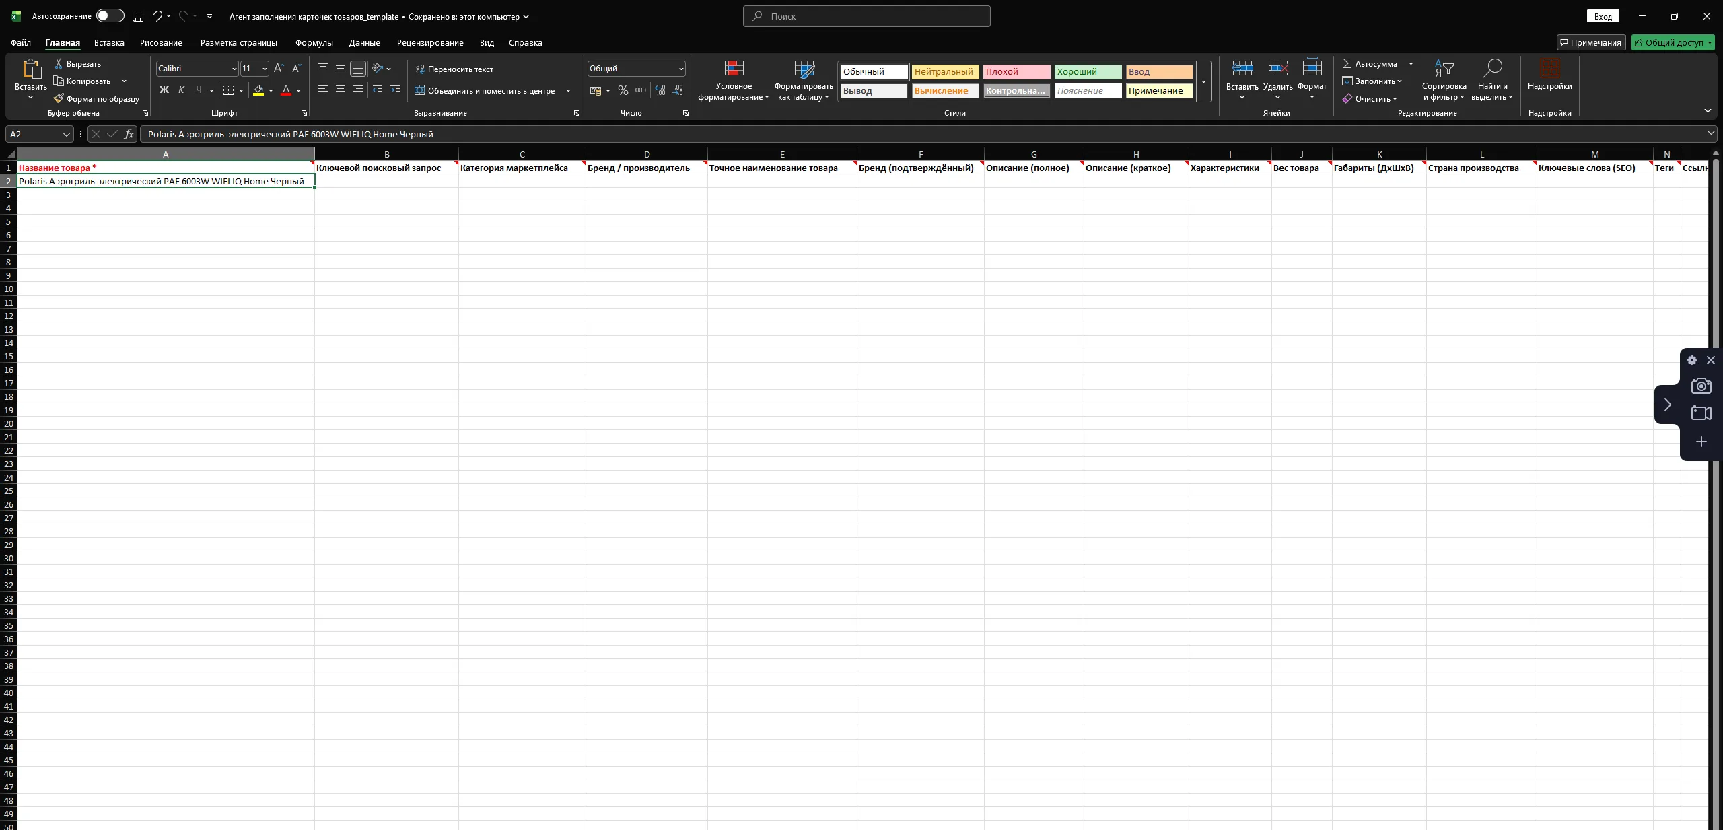Click the Conditional Formatting icon
Viewport: 1723px width, 830px height.
[x=734, y=69]
